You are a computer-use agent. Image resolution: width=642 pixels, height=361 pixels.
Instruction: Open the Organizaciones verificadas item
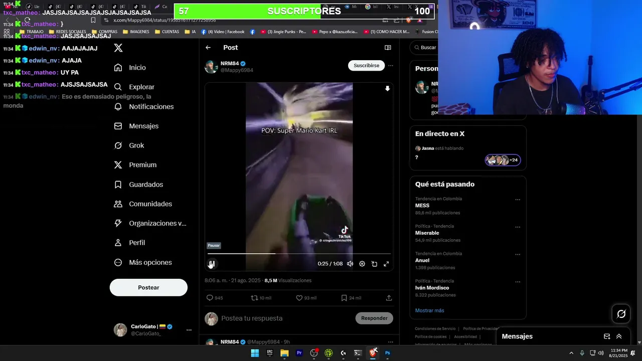(x=150, y=224)
